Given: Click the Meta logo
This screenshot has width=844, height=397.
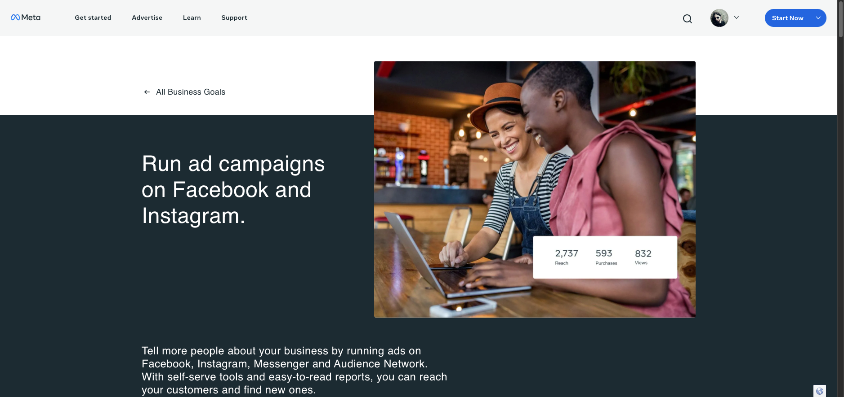Looking at the screenshot, I should (x=26, y=17).
